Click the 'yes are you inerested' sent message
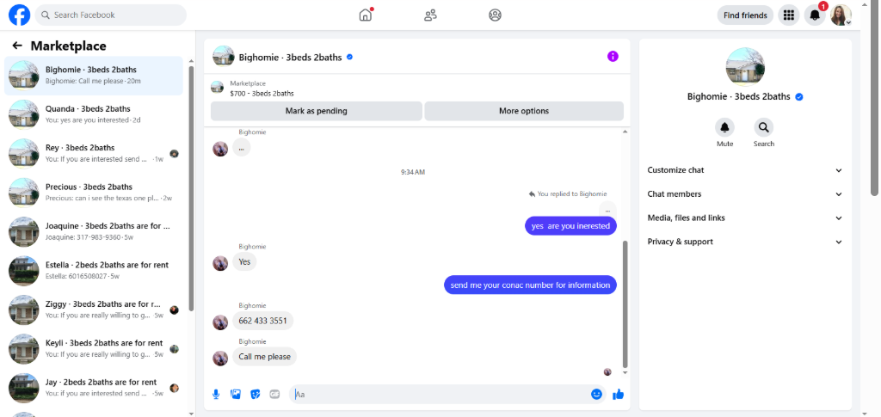The image size is (881, 417). [570, 226]
